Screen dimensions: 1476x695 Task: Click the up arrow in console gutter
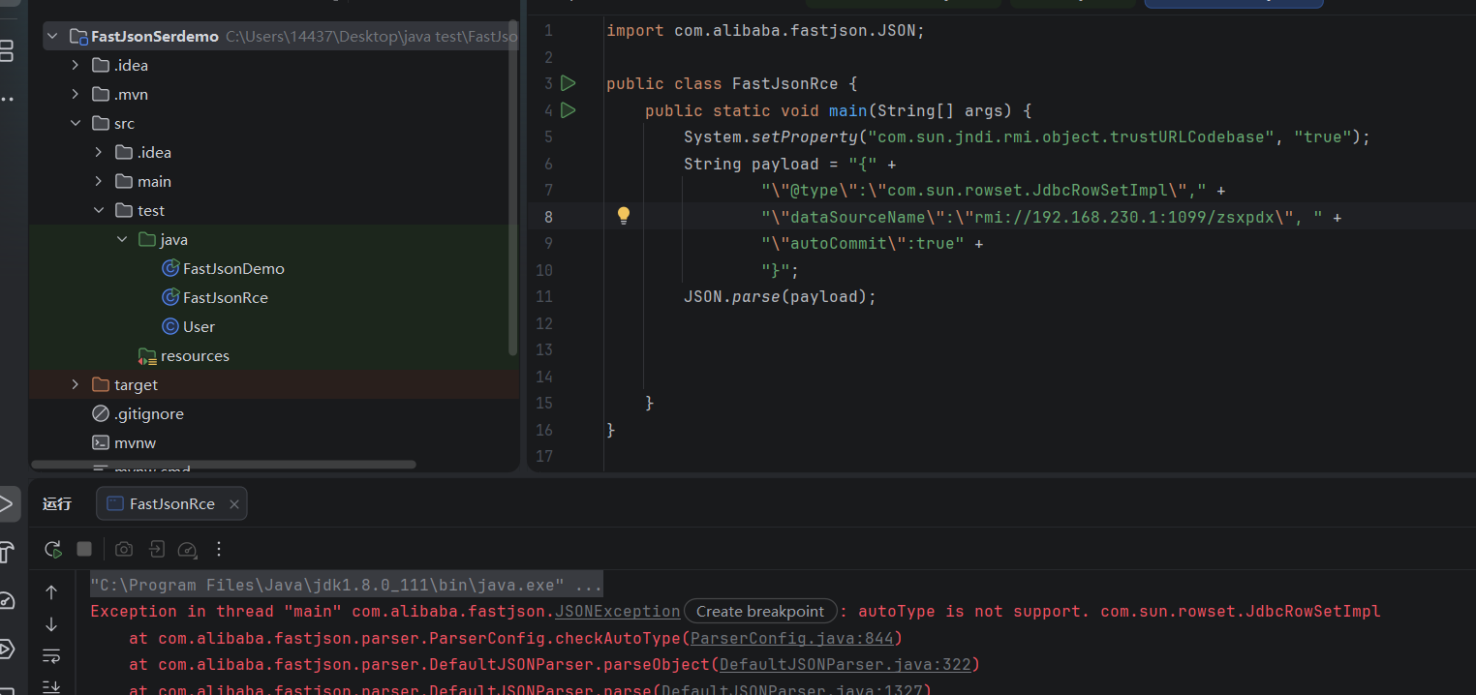pos(52,592)
